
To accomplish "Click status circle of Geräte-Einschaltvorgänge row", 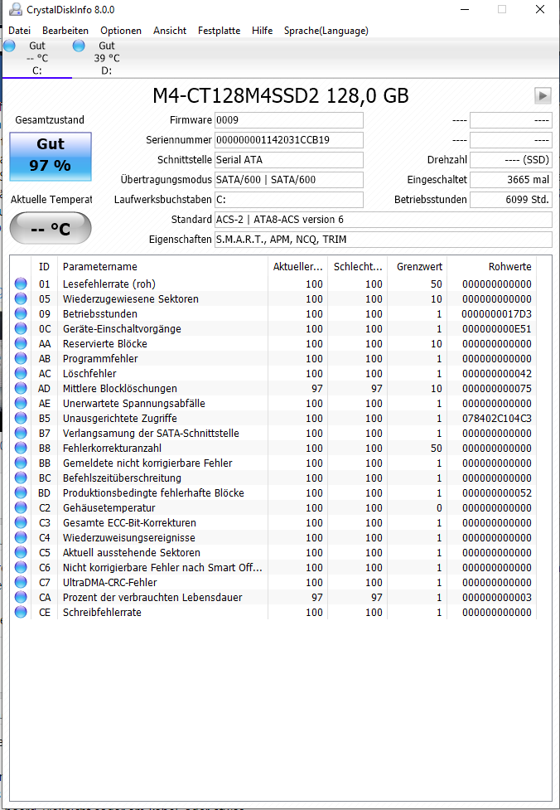I will coord(21,328).
